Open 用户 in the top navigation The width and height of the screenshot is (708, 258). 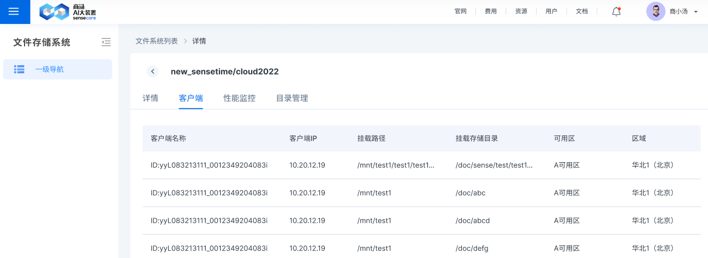coord(551,11)
